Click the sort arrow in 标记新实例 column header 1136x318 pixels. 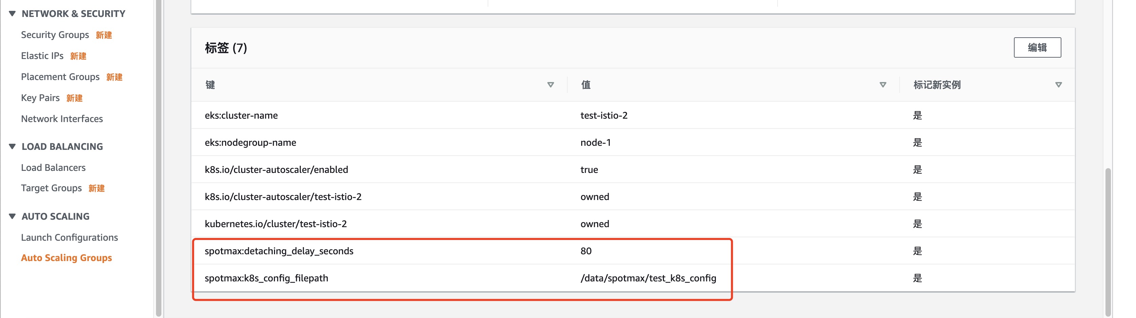tap(1058, 85)
